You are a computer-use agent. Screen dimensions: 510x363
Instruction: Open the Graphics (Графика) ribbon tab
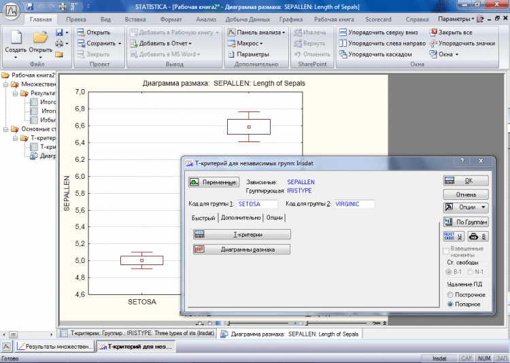click(291, 20)
